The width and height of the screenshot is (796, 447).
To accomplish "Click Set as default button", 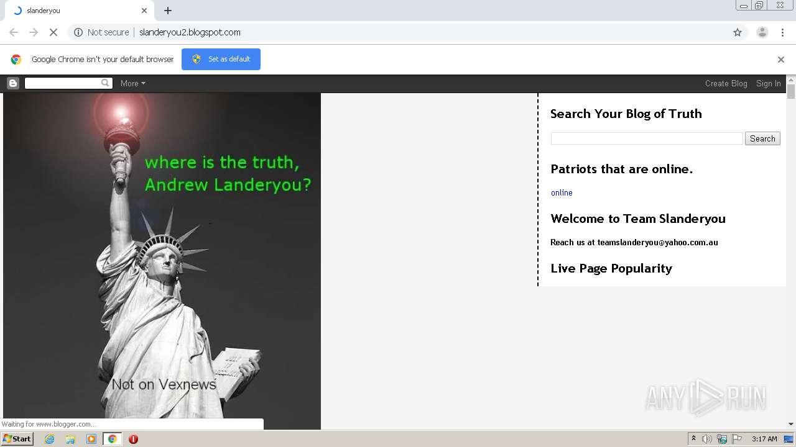I will click(221, 60).
